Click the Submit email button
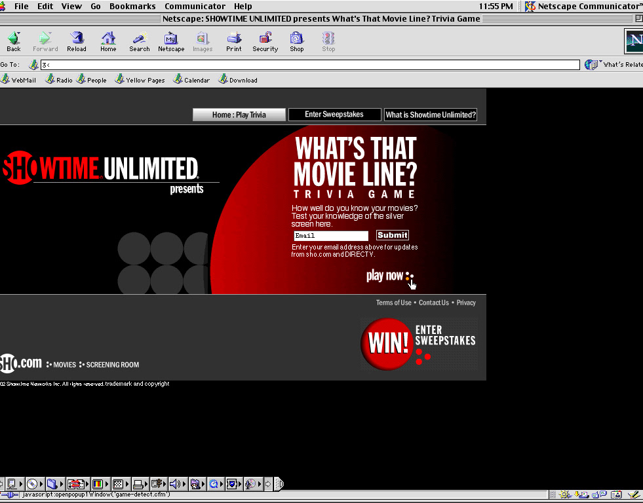The height and width of the screenshot is (503, 643). pos(393,235)
